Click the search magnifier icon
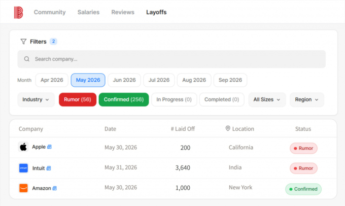 pyautogui.click(x=27, y=59)
